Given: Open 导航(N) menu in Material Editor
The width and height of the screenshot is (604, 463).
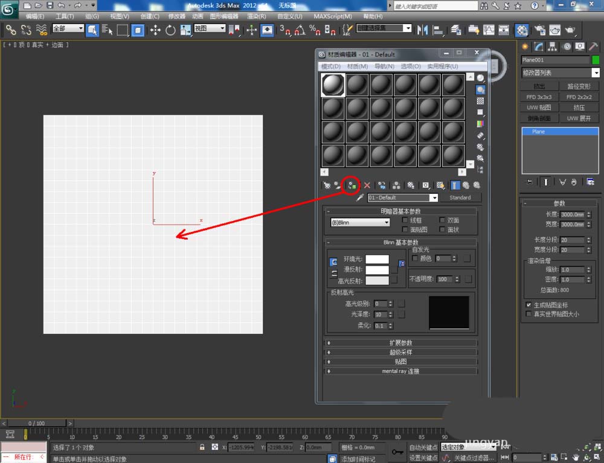Looking at the screenshot, I should [x=384, y=66].
